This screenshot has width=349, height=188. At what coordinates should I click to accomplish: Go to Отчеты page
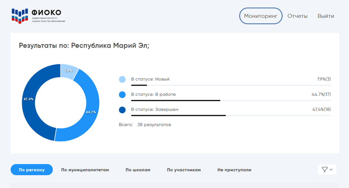[297, 16]
